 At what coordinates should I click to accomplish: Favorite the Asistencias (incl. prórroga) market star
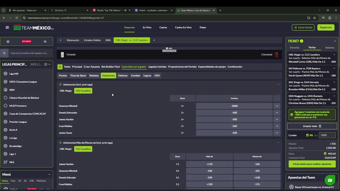(x=61, y=84)
